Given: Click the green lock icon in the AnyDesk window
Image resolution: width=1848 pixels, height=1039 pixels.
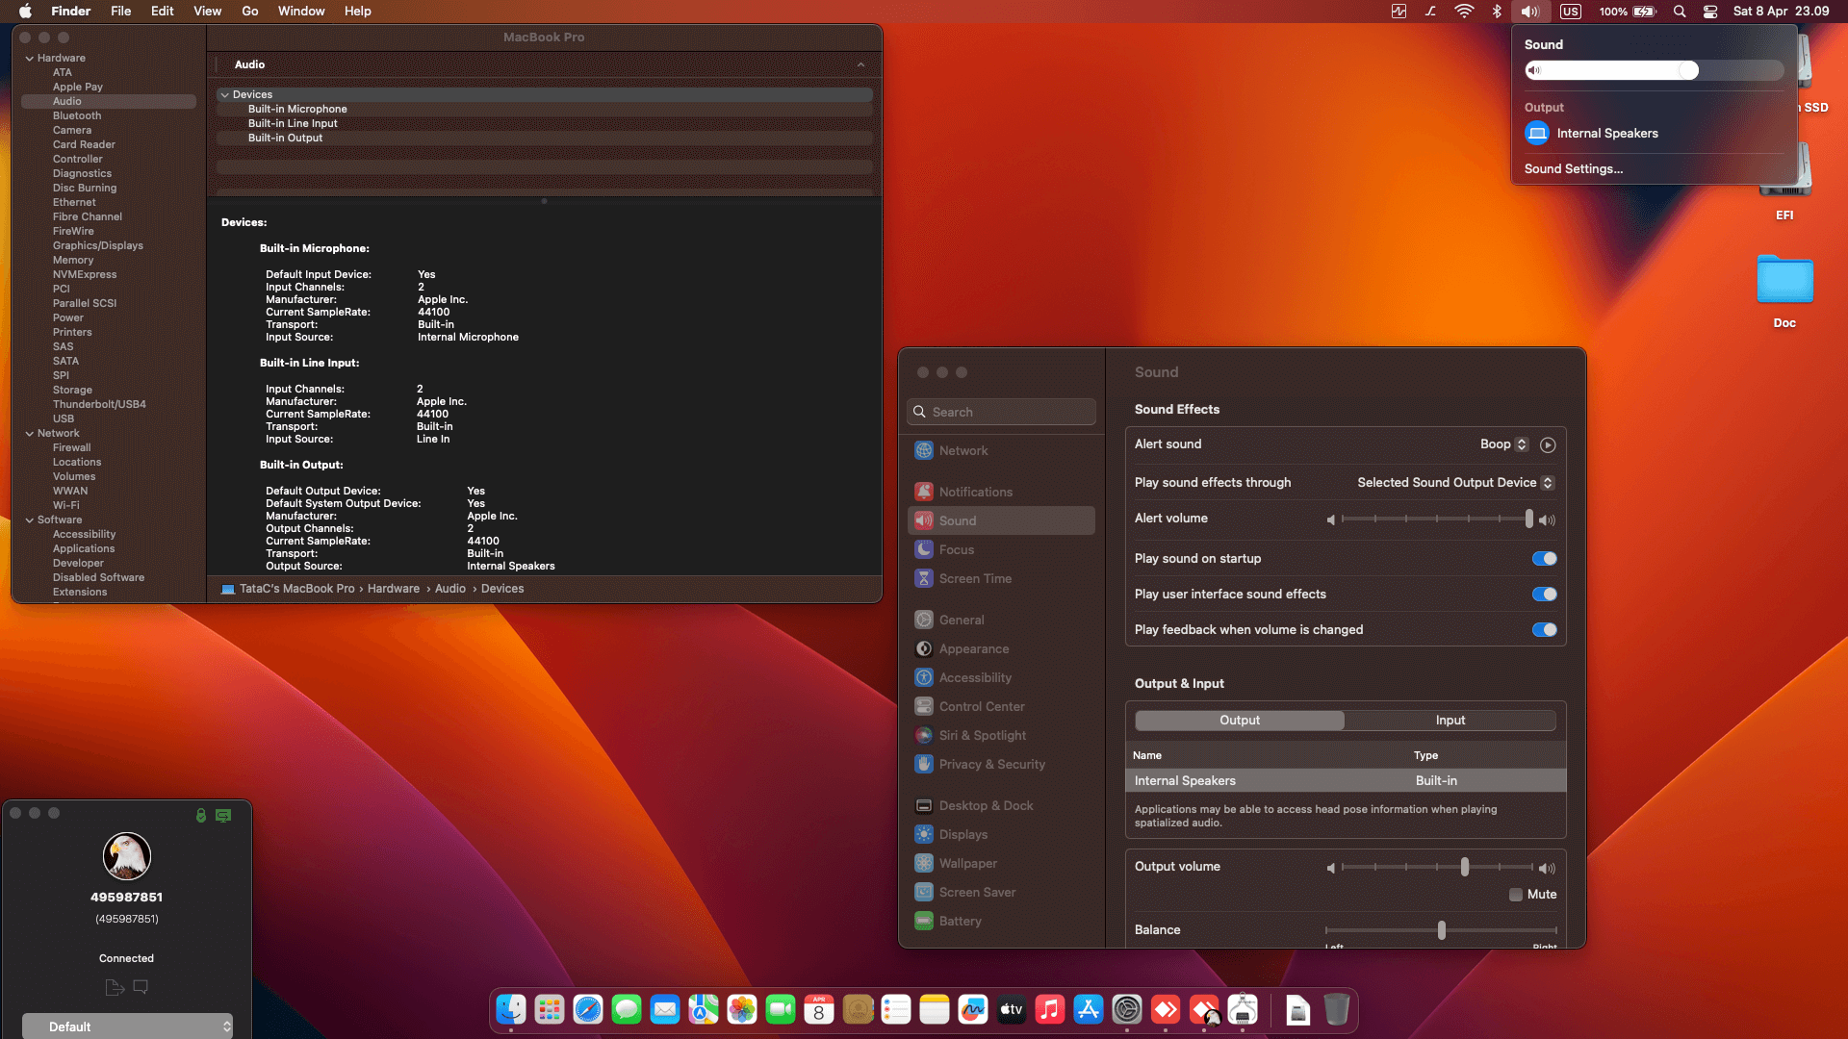Looking at the screenshot, I should (x=201, y=815).
